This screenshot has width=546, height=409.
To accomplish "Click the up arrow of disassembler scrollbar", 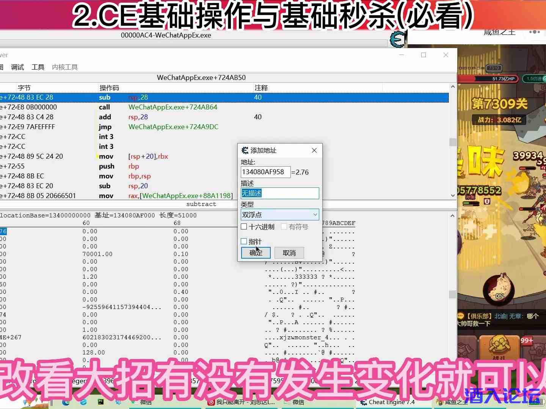I will 453,87.
